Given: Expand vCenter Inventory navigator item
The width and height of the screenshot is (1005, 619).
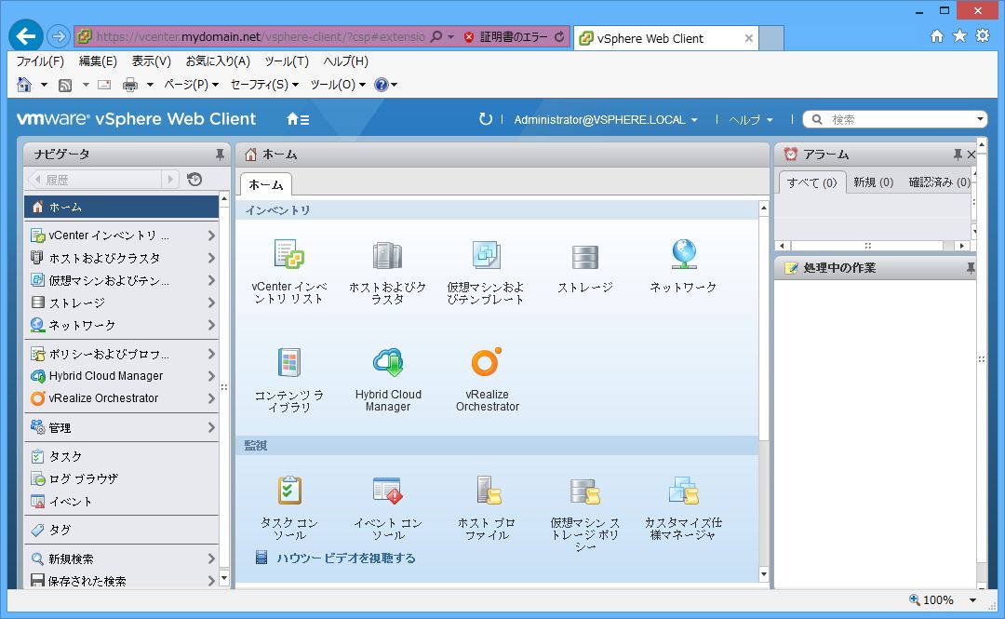Looking at the screenshot, I should (211, 235).
